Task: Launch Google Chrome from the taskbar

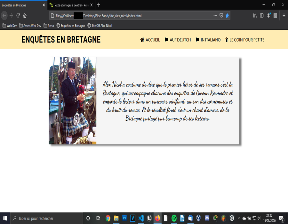Action: coord(108,218)
